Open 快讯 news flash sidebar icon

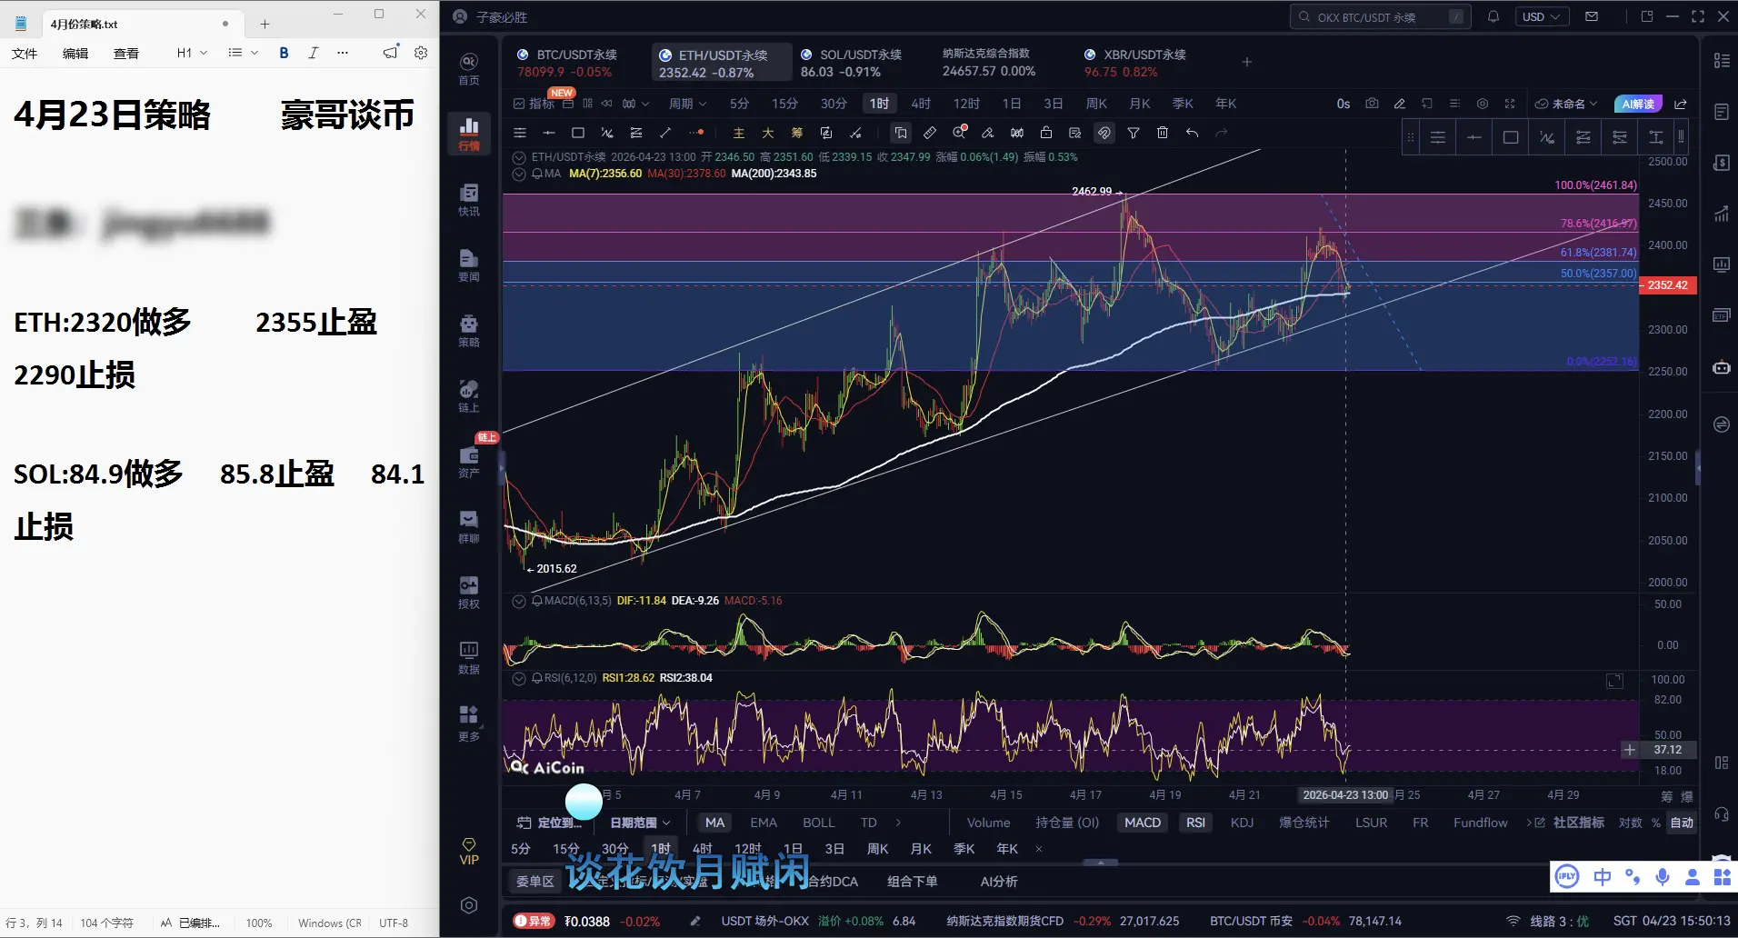point(469,200)
